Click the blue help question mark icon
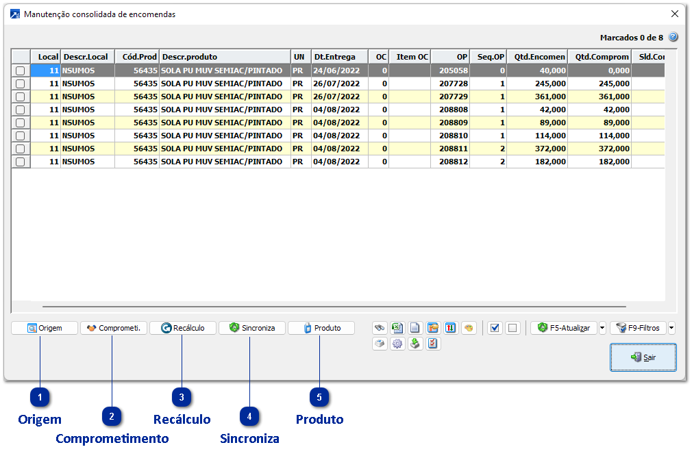This screenshot has height=458, width=692. click(x=673, y=37)
